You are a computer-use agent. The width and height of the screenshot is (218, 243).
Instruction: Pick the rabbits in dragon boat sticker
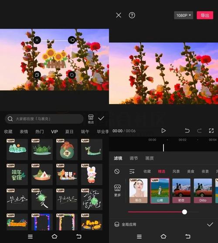point(67,174)
